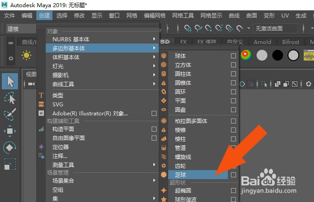Open the UV menu

285,15
